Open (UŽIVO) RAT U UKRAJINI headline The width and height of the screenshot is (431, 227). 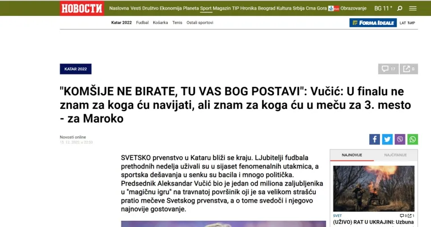click(x=374, y=222)
